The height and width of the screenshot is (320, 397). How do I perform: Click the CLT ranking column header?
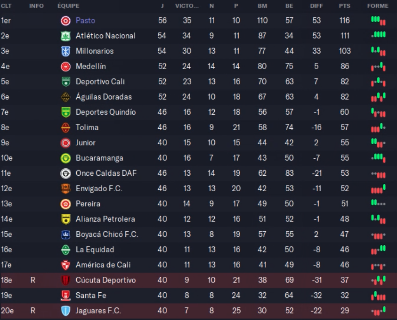[x=6, y=6]
